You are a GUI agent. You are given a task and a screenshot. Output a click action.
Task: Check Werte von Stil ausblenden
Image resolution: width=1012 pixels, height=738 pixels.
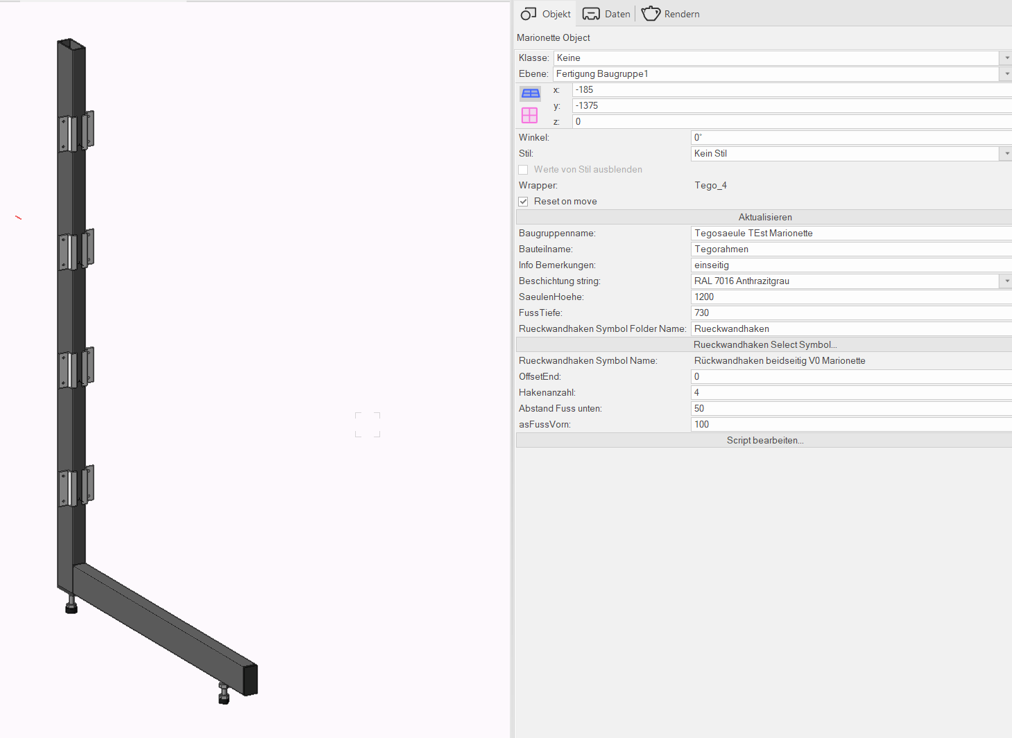pos(524,170)
